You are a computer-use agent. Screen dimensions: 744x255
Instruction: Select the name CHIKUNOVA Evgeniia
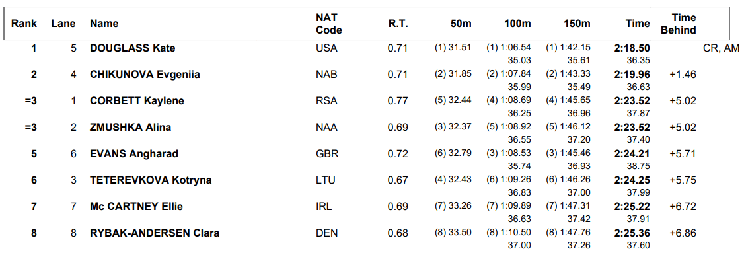[145, 75]
